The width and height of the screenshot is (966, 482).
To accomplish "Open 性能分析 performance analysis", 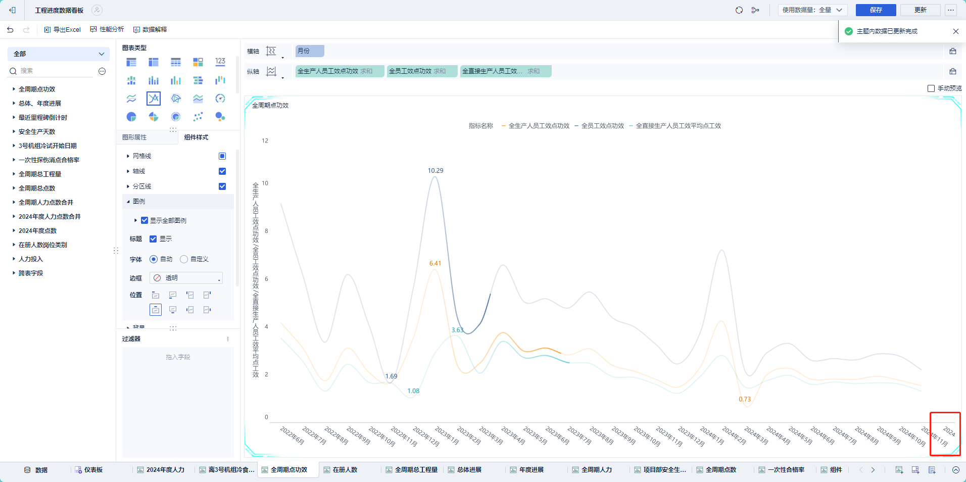I will (107, 30).
